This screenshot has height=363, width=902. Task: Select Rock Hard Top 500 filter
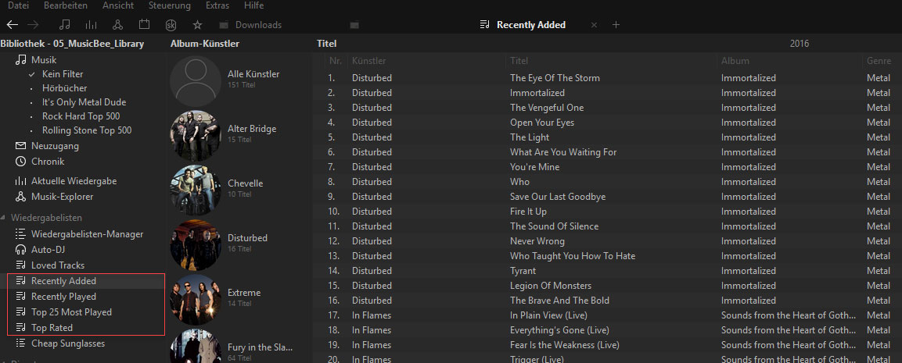pyautogui.click(x=81, y=116)
